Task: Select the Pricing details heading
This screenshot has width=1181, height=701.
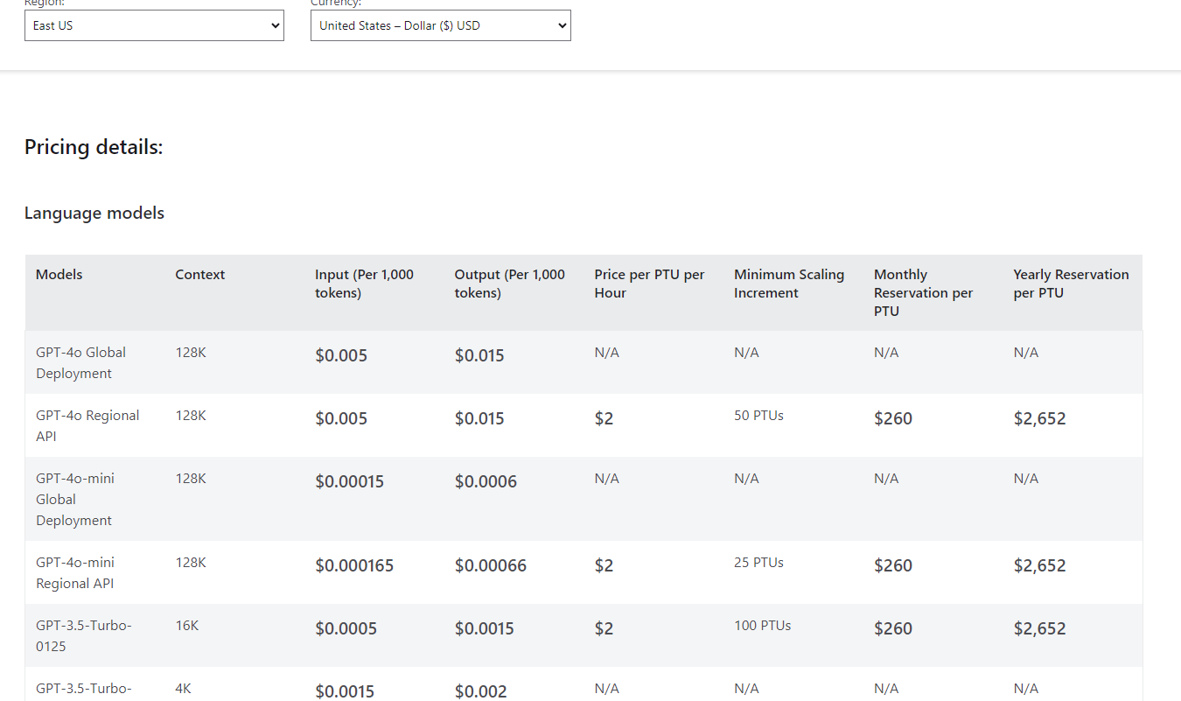Action: click(94, 147)
